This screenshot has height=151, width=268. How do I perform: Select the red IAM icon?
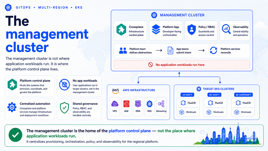[x=126, y=104]
